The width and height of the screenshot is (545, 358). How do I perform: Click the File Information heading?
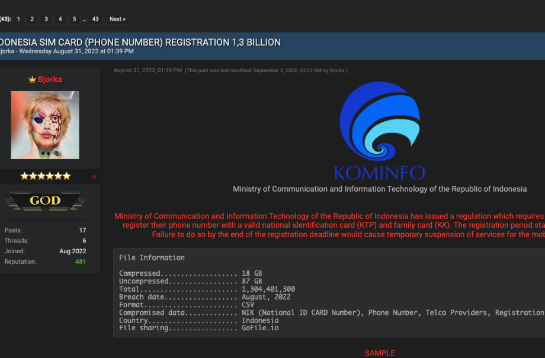(x=152, y=257)
